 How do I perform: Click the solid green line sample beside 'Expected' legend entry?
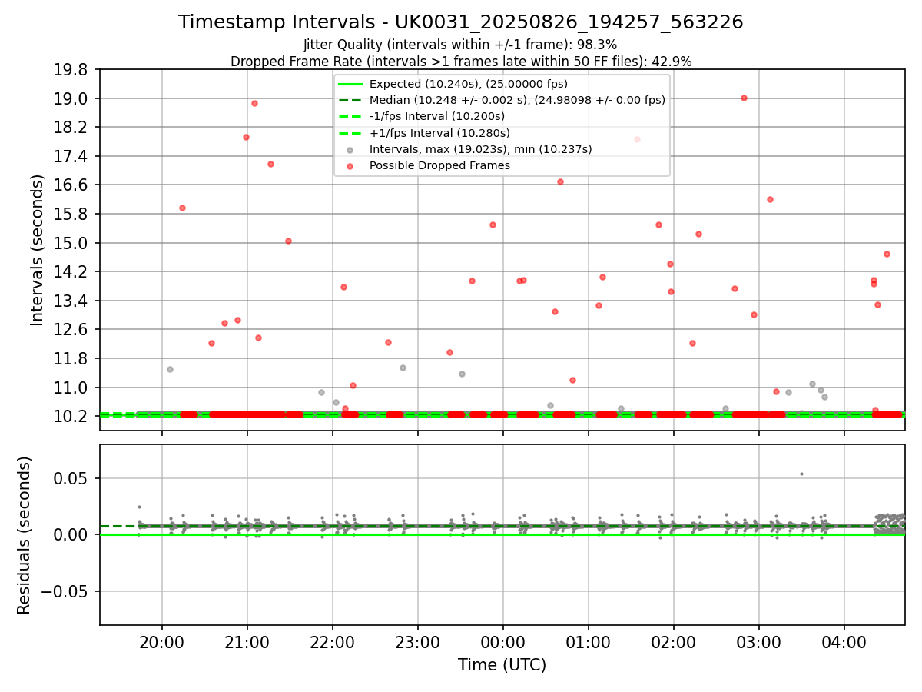350,85
